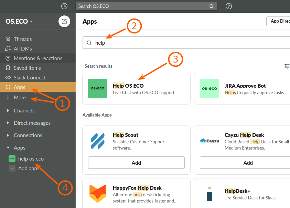
Task: Click the JIRA Approve Bot icon
Action: 209,89
